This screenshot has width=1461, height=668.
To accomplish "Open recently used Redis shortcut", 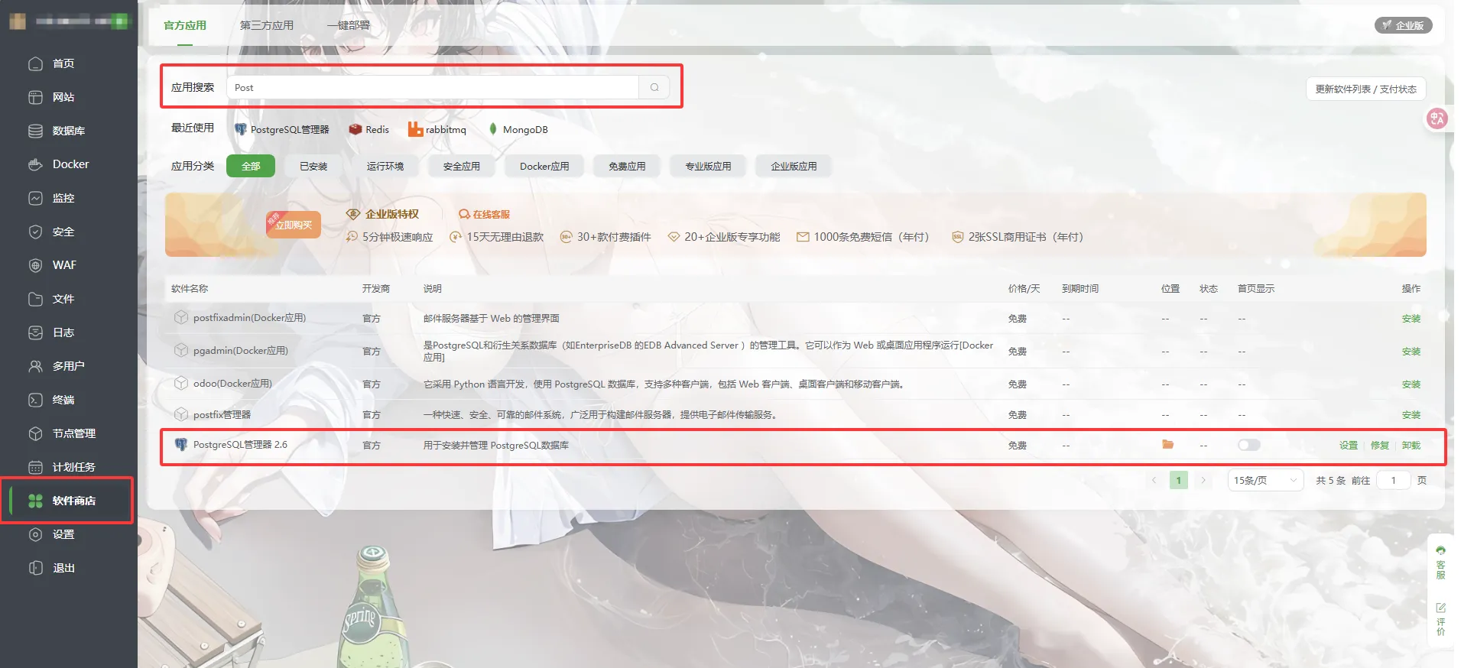I will [368, 129].
